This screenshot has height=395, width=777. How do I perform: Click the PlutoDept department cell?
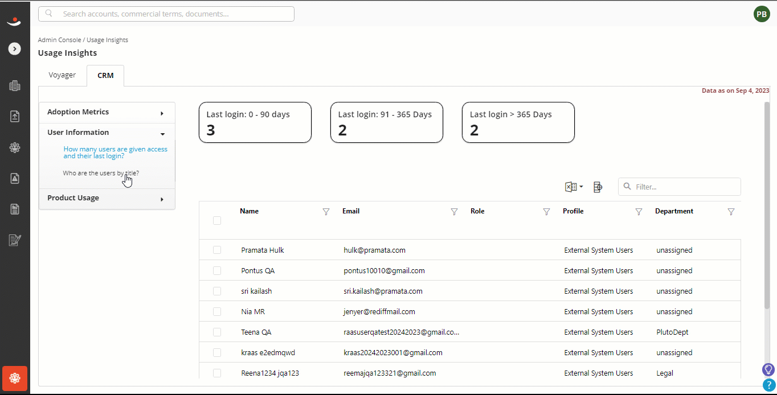672,332
